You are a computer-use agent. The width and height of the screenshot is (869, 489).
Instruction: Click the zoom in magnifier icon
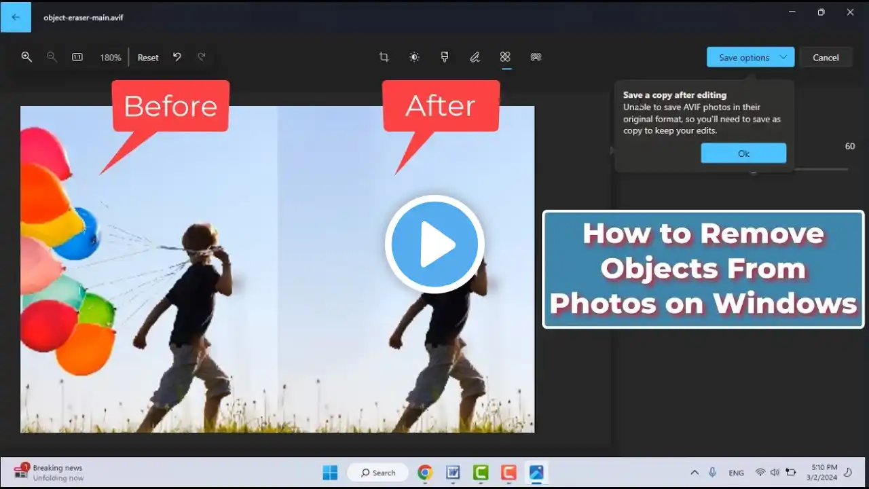pos(26,57)
